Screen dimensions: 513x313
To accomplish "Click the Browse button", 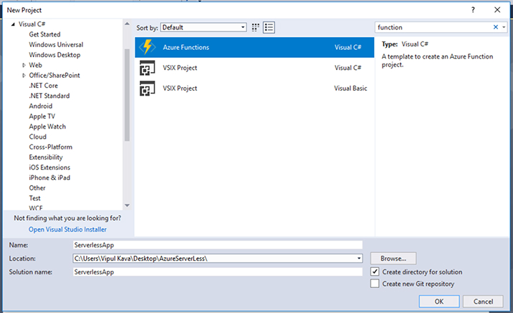I will pyautogui.click(x=393, y=258).
